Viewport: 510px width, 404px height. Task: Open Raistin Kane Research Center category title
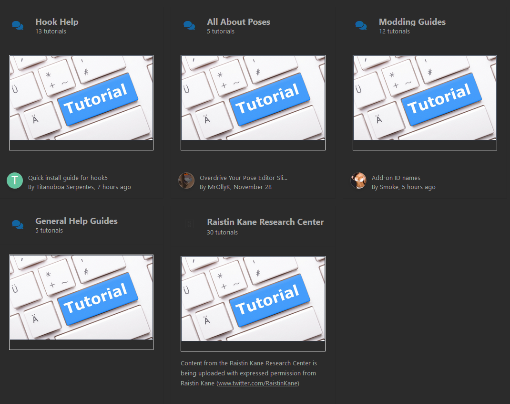[x=265, y=222]
